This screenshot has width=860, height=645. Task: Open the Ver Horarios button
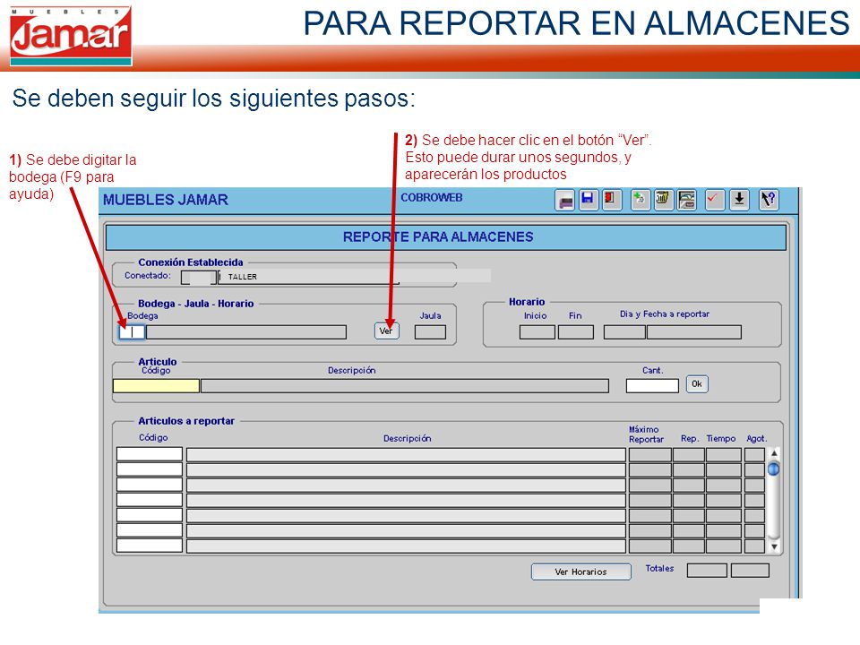tap(580, 572)
